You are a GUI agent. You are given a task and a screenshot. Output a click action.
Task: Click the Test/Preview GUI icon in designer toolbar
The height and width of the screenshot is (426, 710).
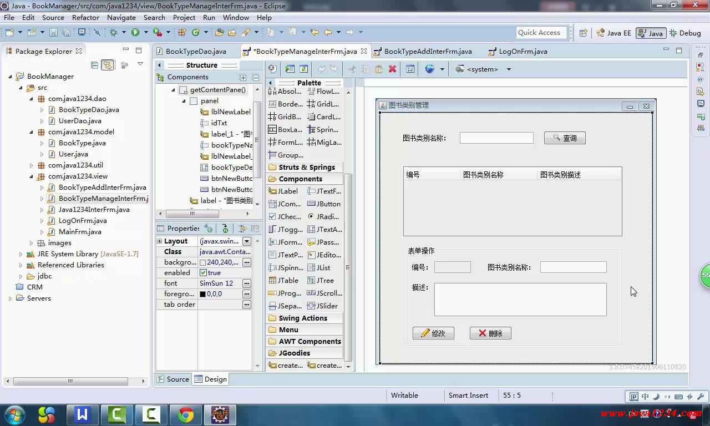(x=272, y=69)
